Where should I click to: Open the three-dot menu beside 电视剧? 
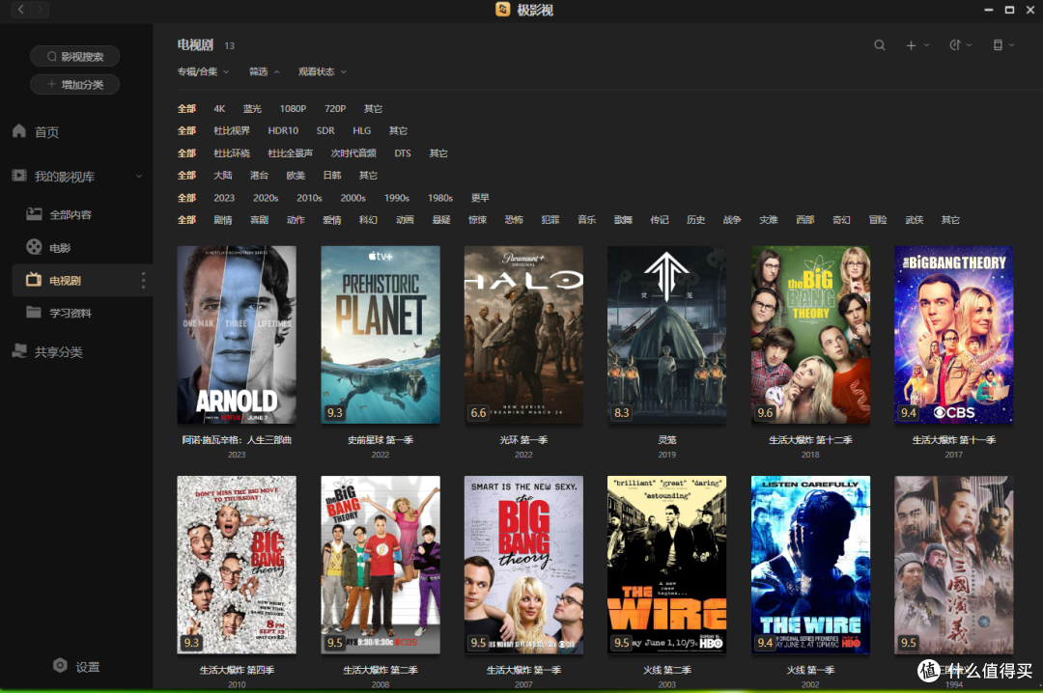(x=143, y=280)
